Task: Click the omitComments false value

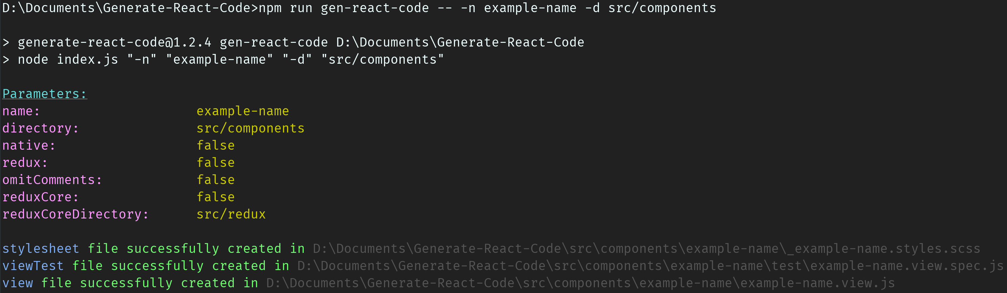Action: 216,180
